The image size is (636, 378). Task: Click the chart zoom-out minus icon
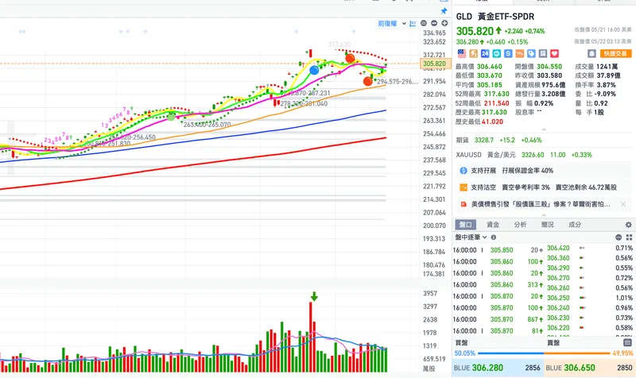pos(434,24)
